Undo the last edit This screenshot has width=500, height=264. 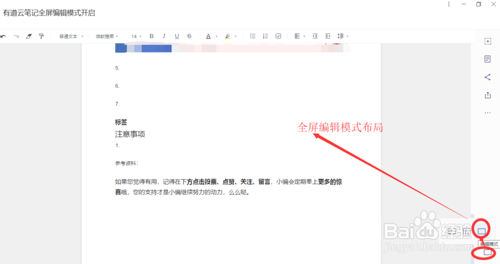3,36
